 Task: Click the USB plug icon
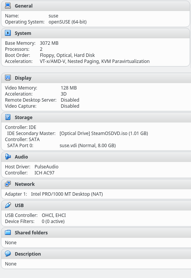tap(8, 205)
